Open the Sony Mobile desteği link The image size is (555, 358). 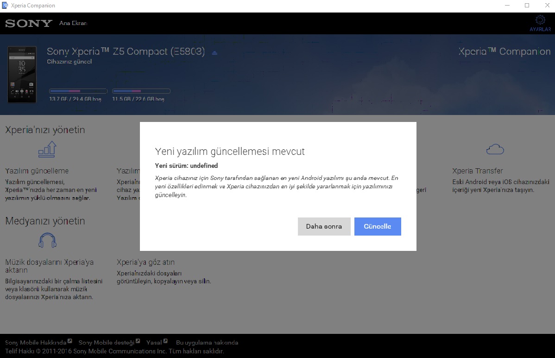click(106, 343)
